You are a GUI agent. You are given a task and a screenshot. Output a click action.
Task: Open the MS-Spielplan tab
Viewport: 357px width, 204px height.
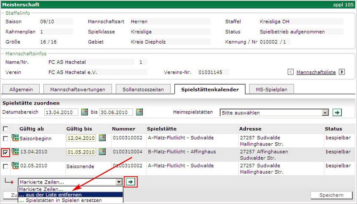pyautogui.click(x=271, y=89)
